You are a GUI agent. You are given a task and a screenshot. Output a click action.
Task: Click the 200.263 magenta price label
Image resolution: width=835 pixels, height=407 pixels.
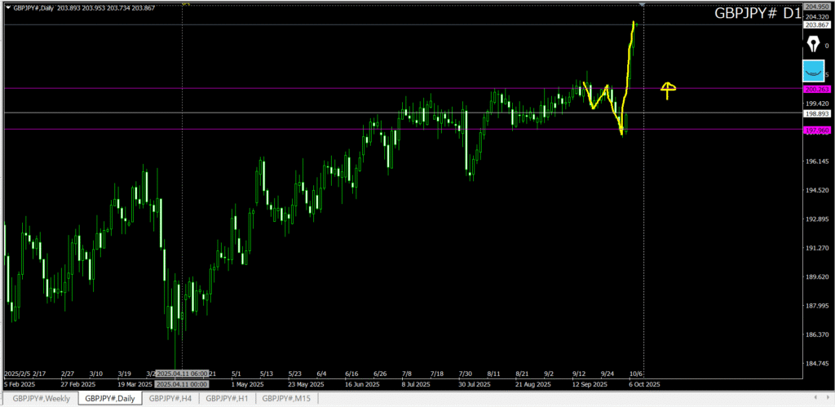[816, 89]
